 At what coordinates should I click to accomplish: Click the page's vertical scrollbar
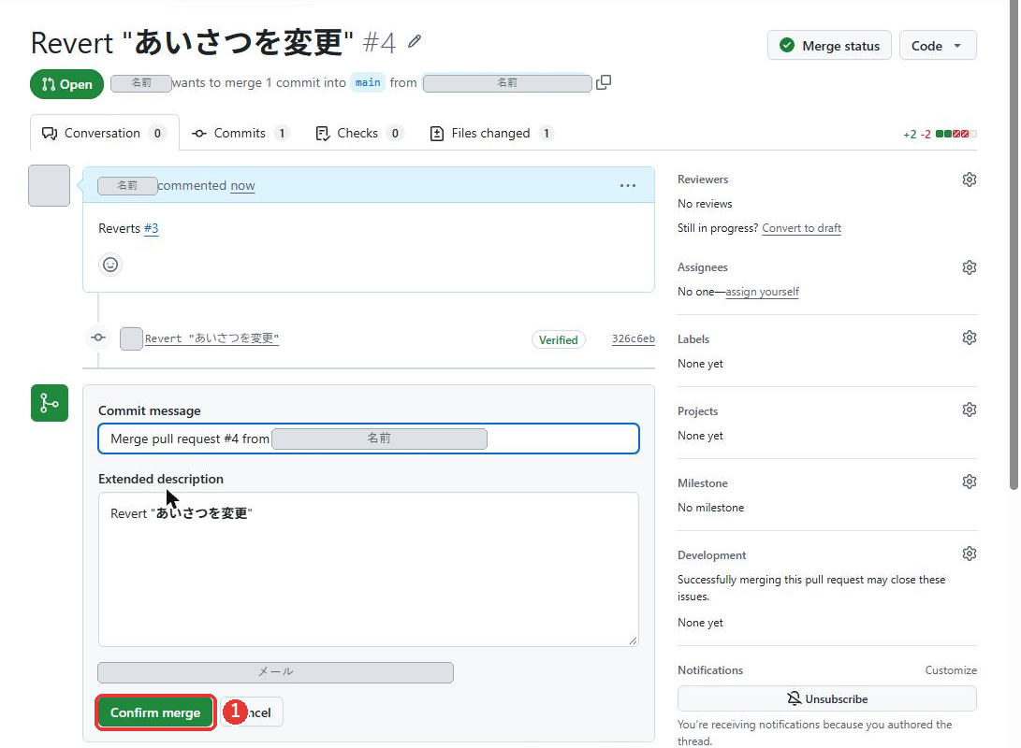1014,247
